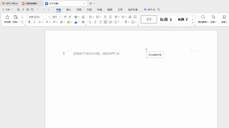Expand quick access toolbar customize arrow

(x=49, y=10)
